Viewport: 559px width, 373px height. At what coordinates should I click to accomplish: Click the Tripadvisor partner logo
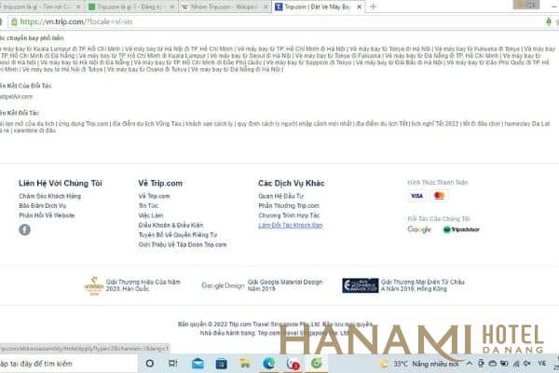[461, 229]
